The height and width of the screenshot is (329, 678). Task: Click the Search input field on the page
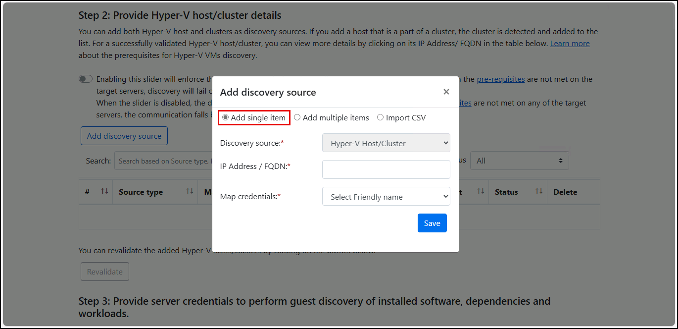click(x=163, y=161)
